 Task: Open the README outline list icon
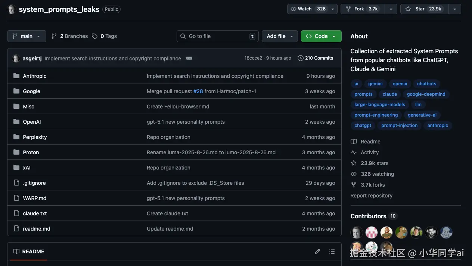(x=332, y=251)
